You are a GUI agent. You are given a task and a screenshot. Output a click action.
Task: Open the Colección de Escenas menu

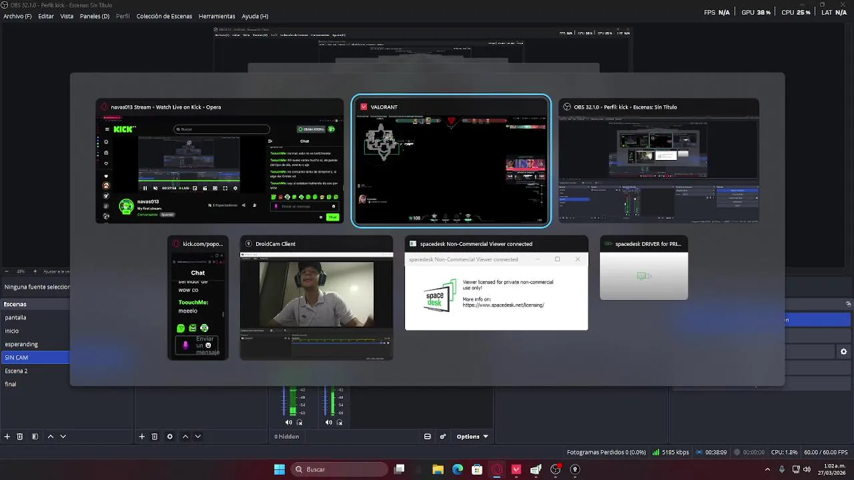tap(164, 16)
